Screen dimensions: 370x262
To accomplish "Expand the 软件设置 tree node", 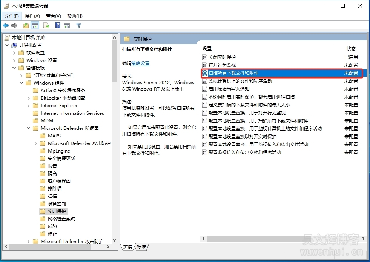I will (x=14, y=53).
